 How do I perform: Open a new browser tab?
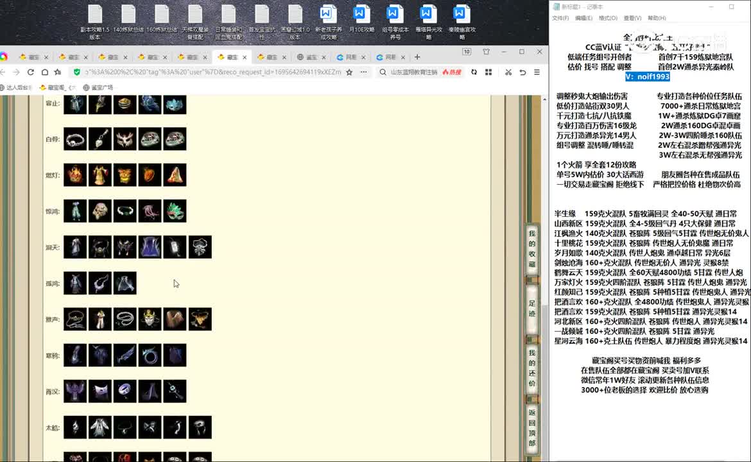pyautogui.click(x=417, y=57)
